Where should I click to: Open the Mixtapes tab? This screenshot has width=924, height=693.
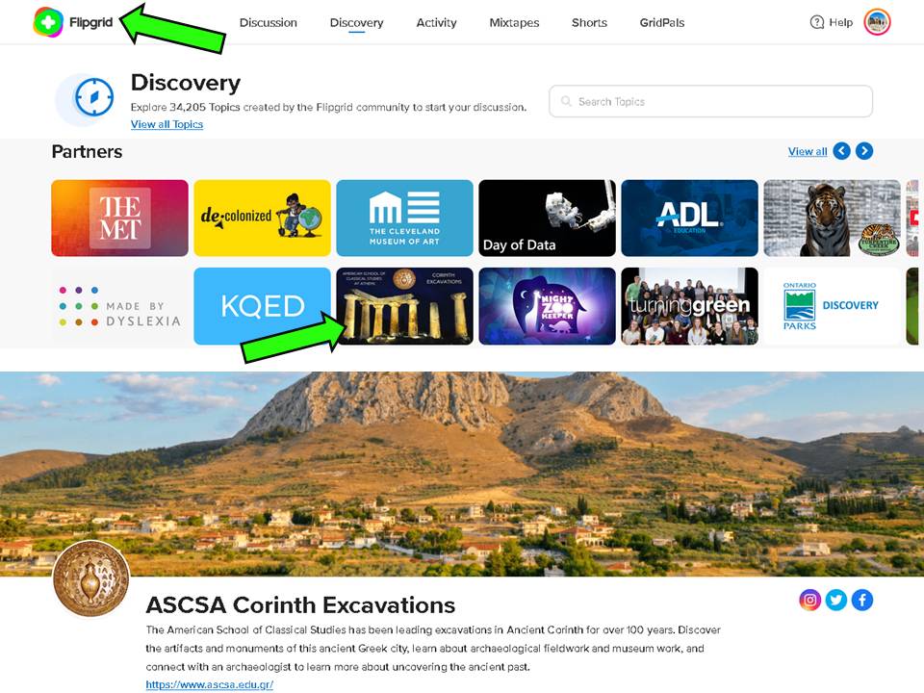514,22
